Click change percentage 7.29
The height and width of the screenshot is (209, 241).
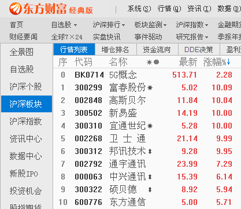(x=224, y=164)
